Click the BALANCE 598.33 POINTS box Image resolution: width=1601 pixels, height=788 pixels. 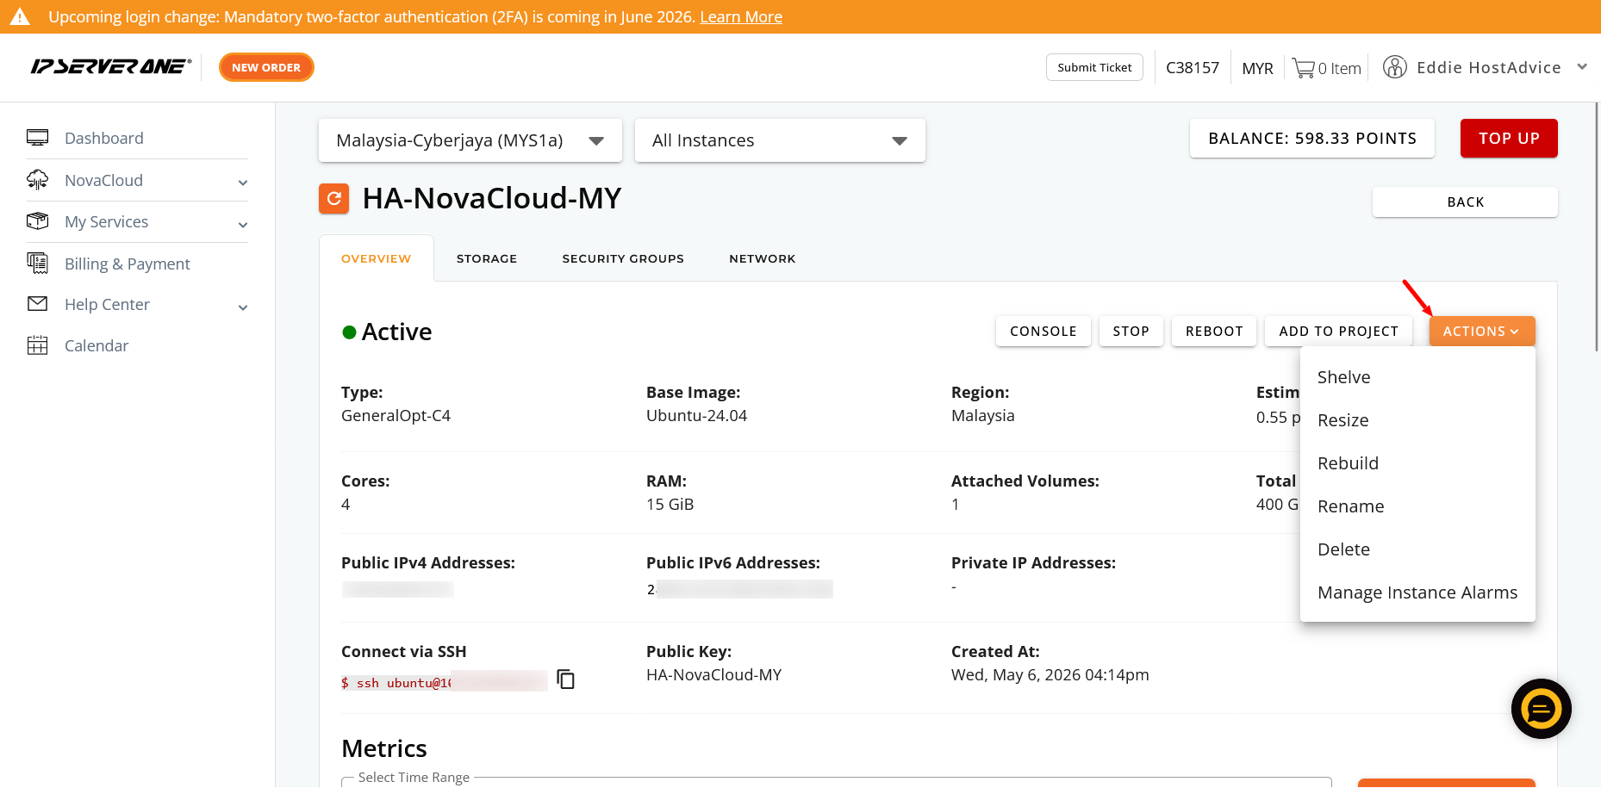point(1312,139)
